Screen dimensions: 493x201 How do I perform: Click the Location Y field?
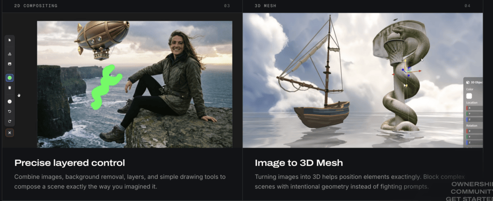474,113
